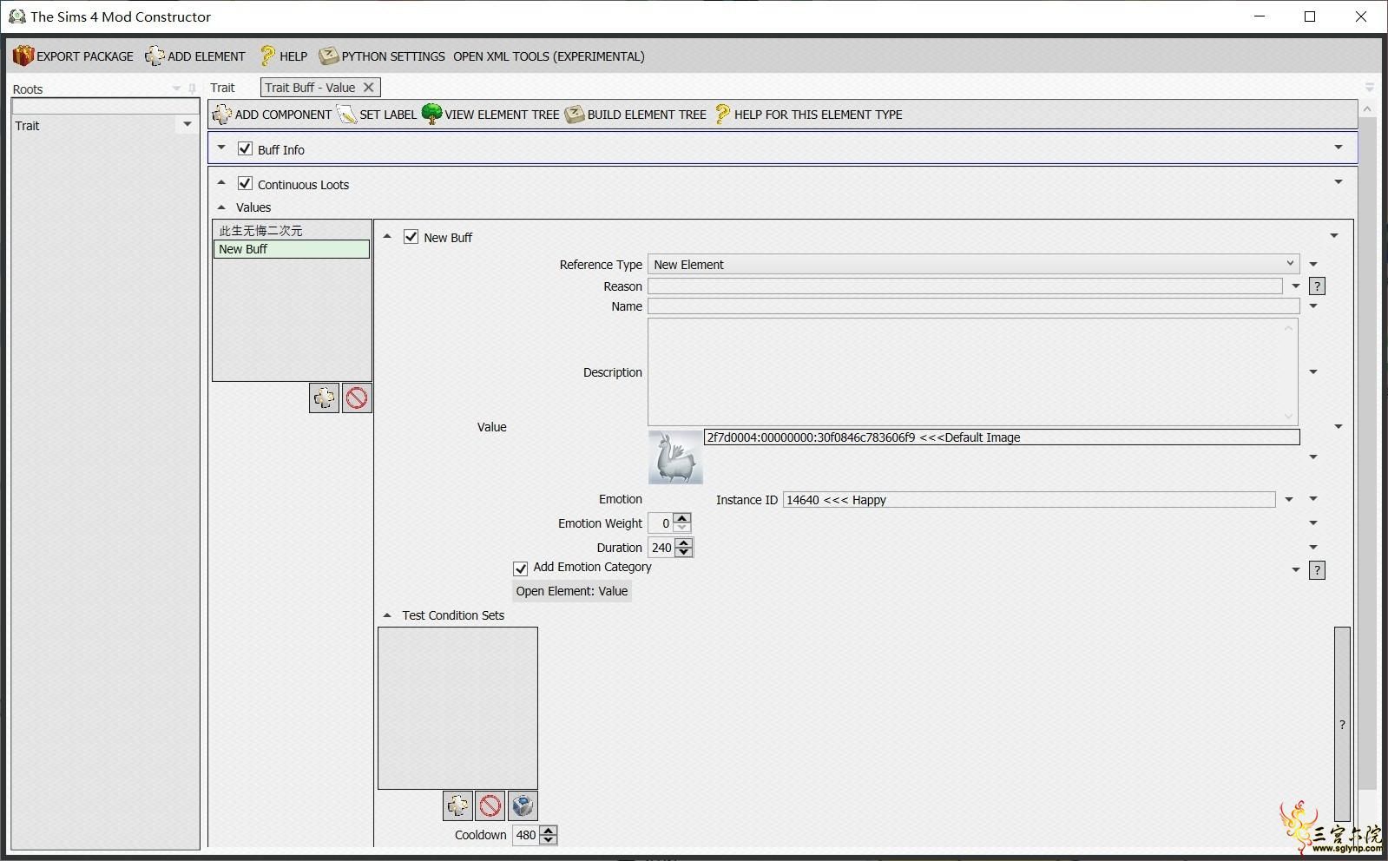Open the Roots panel options arrow
1388x861 pixels.
click(176, 89)
